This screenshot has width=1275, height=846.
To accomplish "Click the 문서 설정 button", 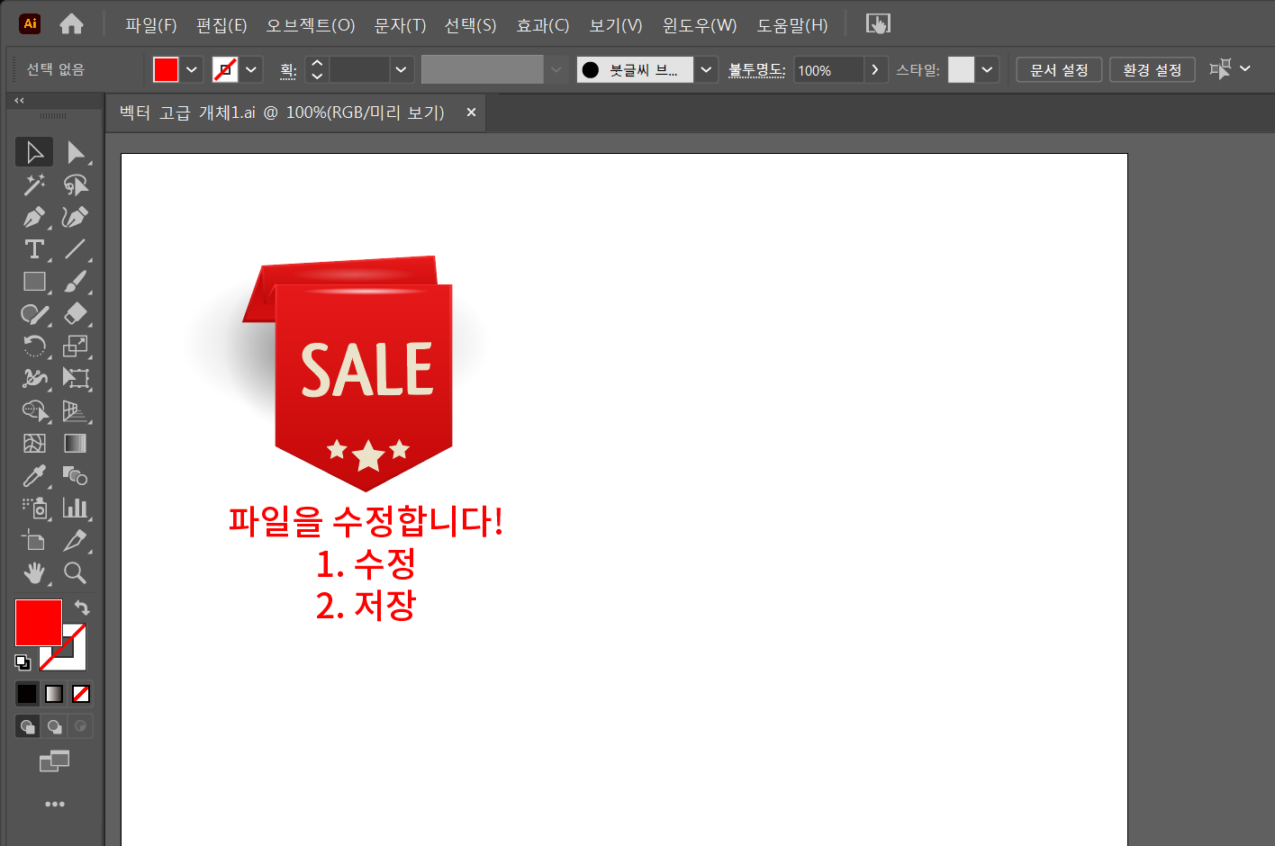I will (x=1058, y=69).
